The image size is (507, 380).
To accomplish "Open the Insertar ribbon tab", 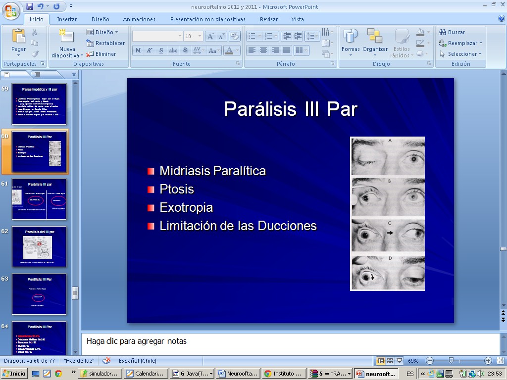I will [x=67, y=19].
